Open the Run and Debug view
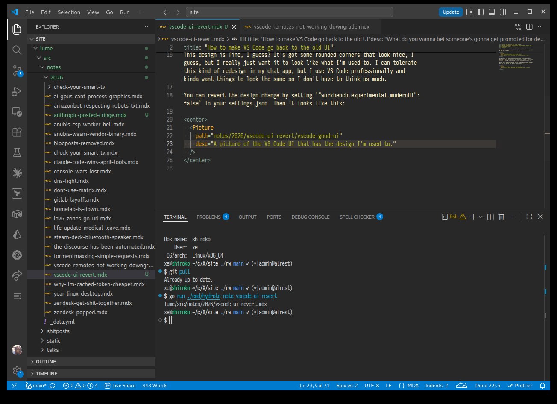 17,91
